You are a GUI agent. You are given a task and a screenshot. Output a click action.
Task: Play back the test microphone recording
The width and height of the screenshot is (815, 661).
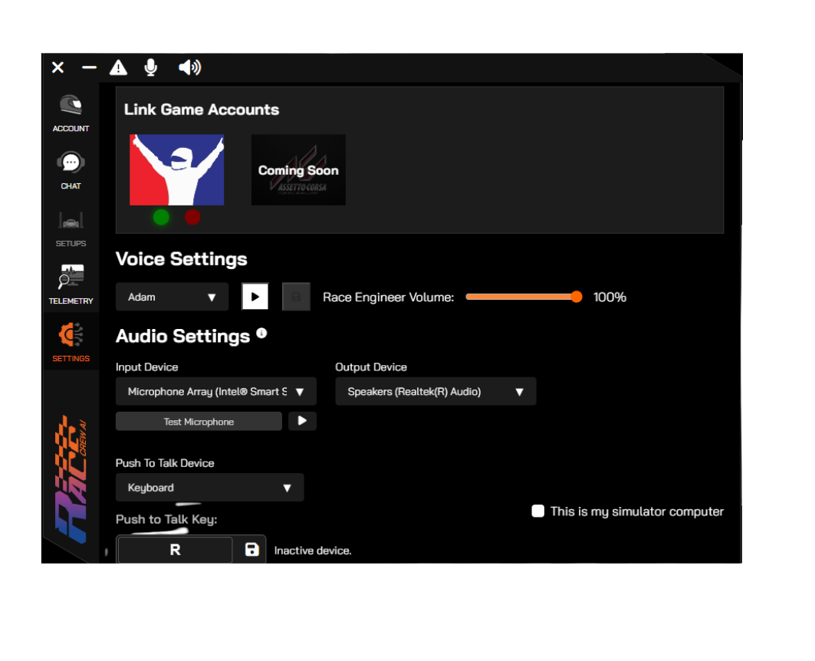click(x=302, y=421)
